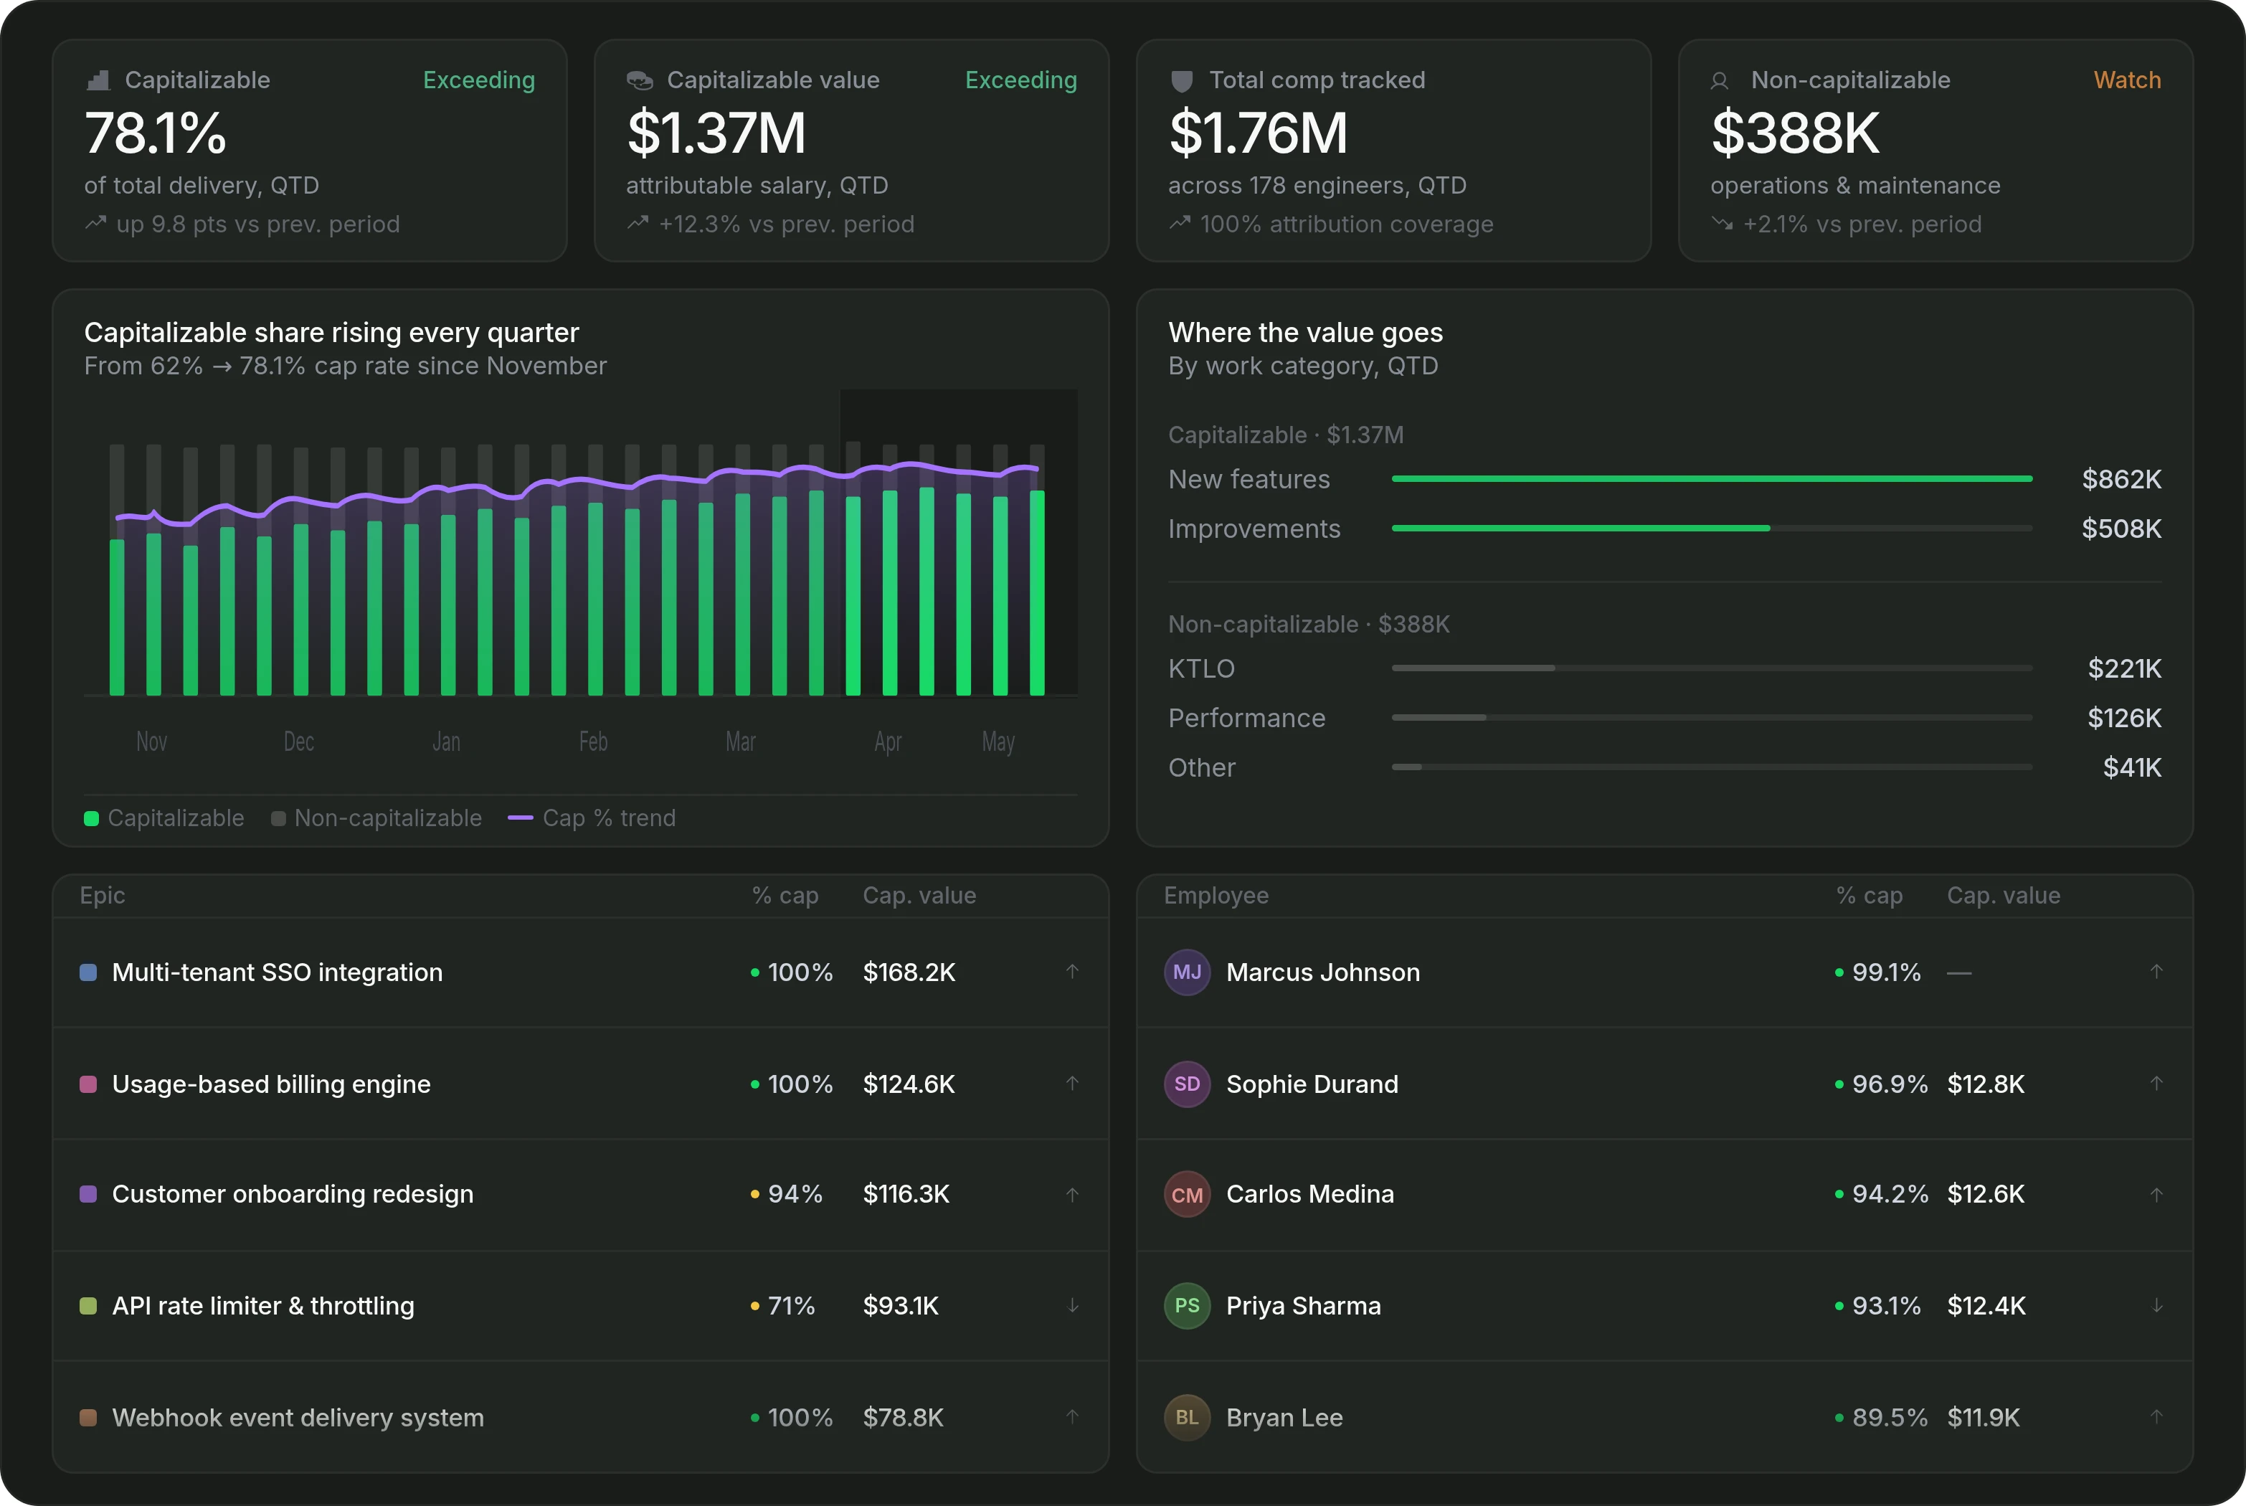Toggle the Non-capitalizable legend item

pos(376,818)
